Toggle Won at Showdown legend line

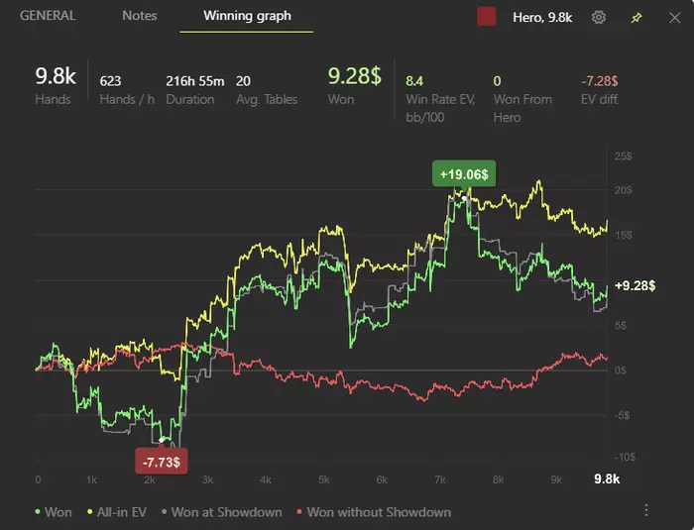222,512
